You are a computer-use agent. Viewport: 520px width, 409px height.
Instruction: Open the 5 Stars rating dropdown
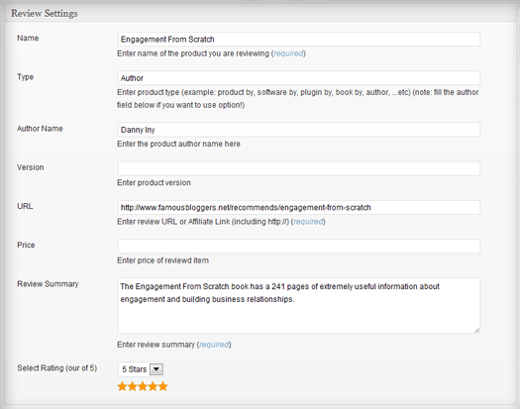tap(142, 369)
